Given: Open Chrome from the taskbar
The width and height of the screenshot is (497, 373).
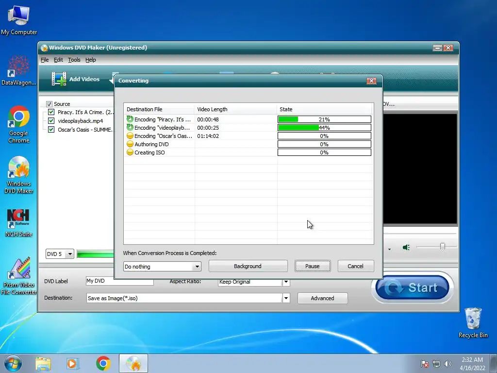Looking at the screenshot, I should (103, 363).
